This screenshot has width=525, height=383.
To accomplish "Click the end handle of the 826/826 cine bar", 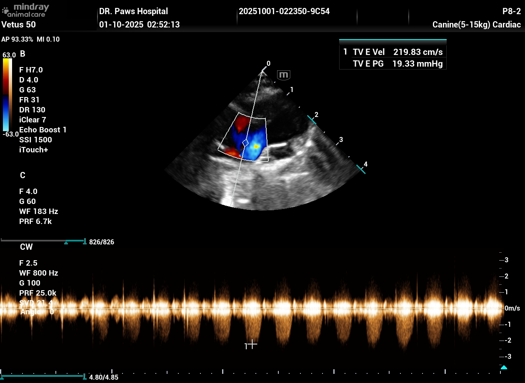I will 85,241.
